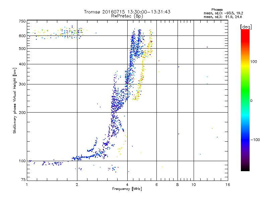The height and width of the screenshot is (201, 268).
Task: Click the x-axis tick label '1'
Action: pos(27,185)
